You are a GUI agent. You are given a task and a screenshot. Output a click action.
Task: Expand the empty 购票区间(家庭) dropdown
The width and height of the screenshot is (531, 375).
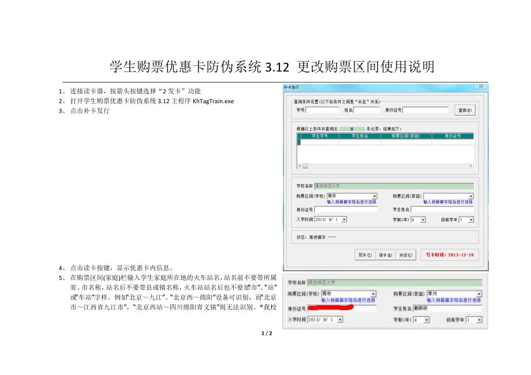(x=470, y=196)
